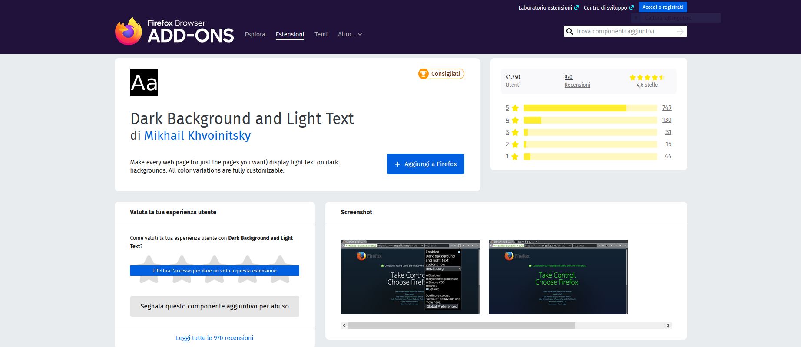Submit search with the arrow icon
This screenshot has width=801, height=347.
point(680,32)
